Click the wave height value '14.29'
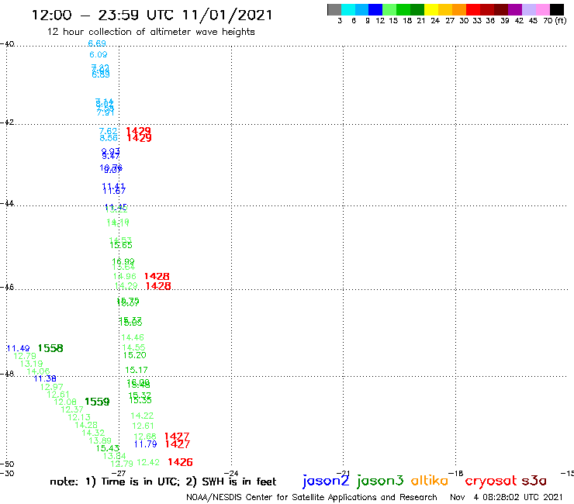 tap(126, 285)
